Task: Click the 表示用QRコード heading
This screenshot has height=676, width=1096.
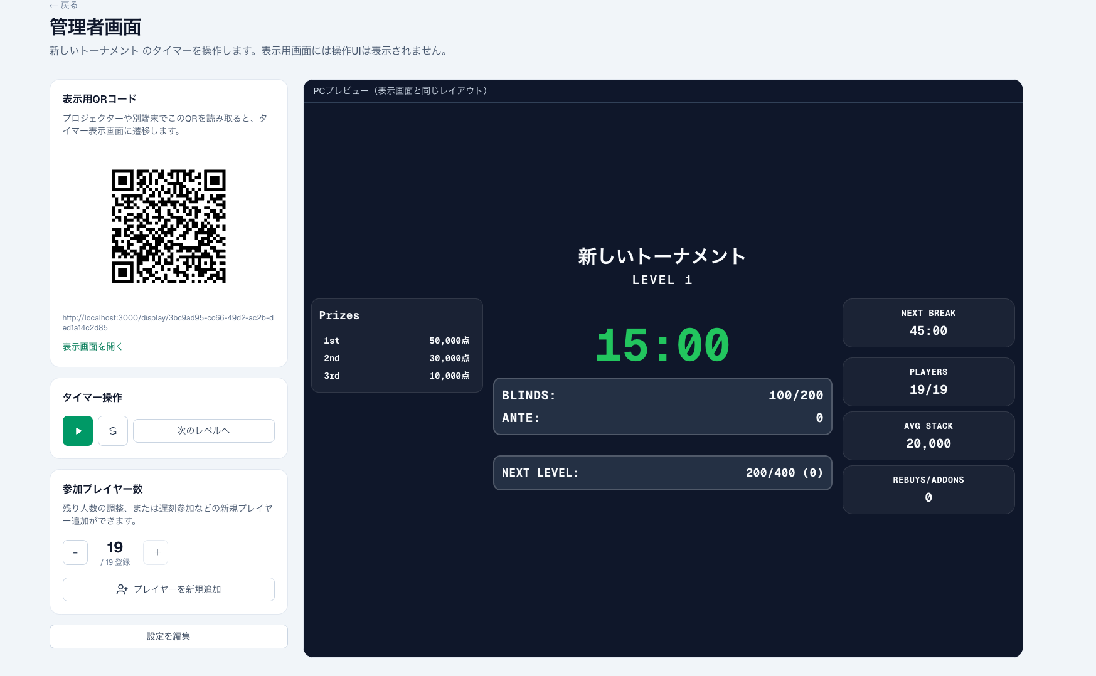Action: pyautogui.click(x=99, y=99)
